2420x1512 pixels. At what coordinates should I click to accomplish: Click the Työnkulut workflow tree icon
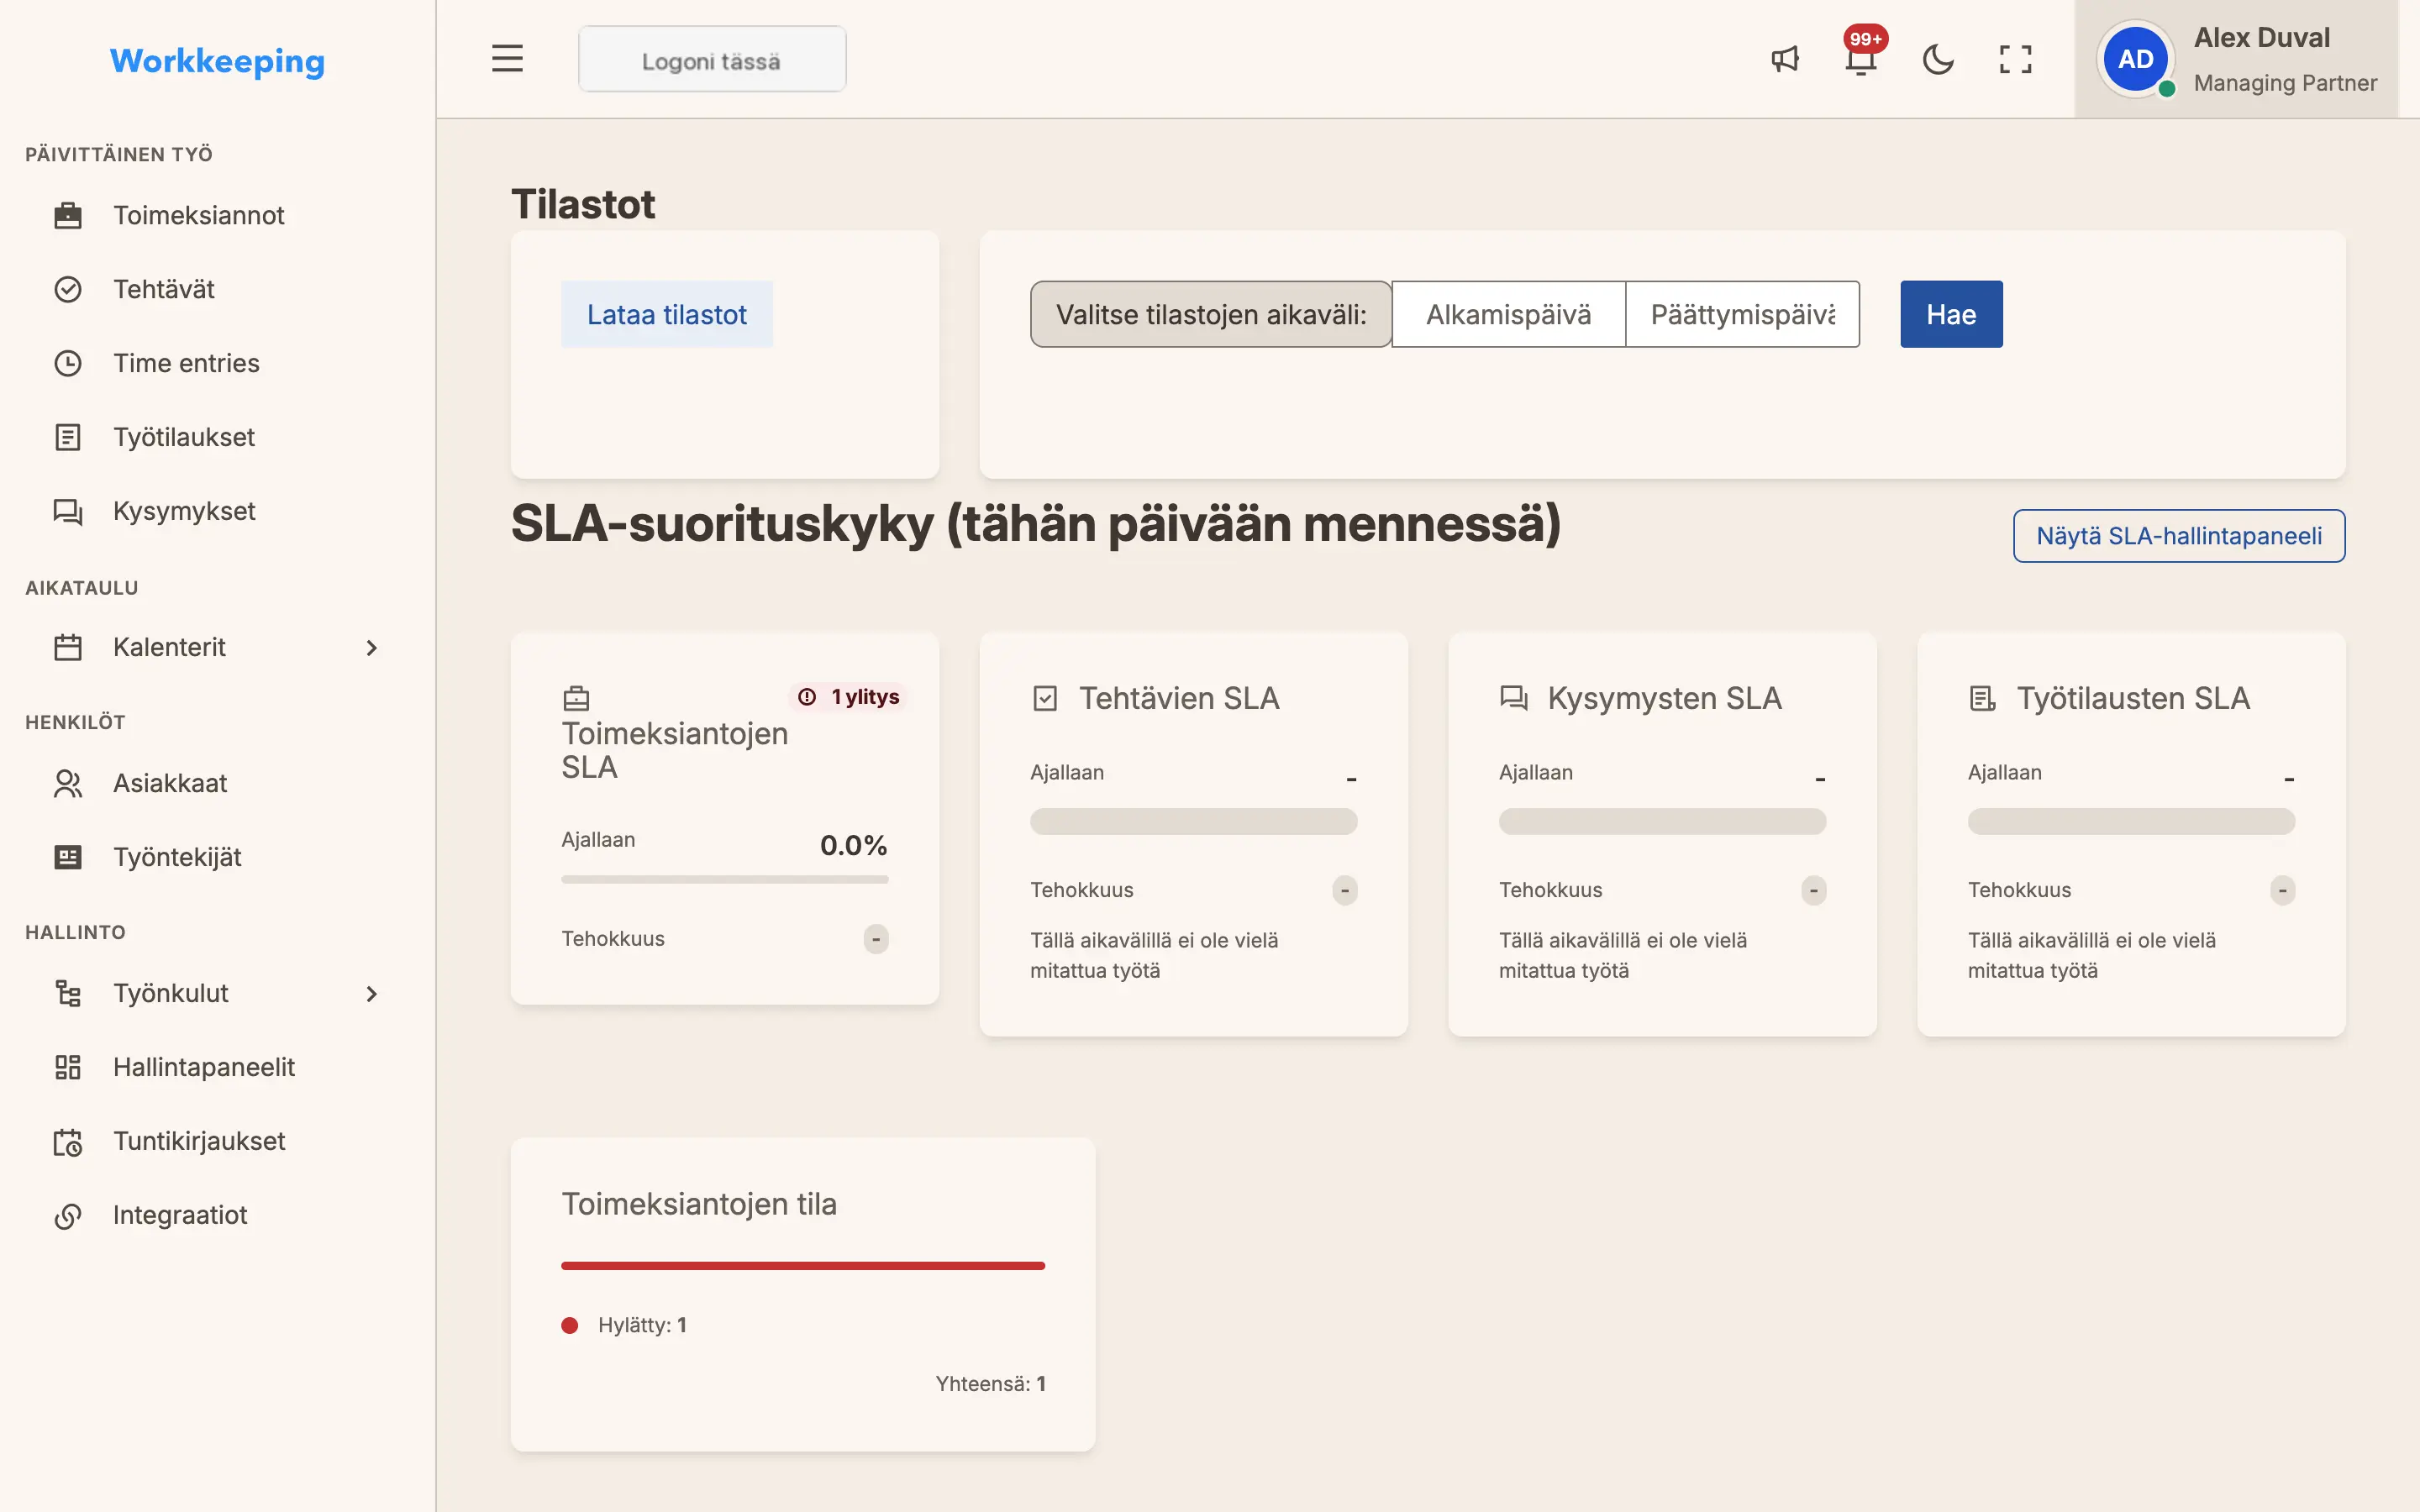click(x=68, y=993)
